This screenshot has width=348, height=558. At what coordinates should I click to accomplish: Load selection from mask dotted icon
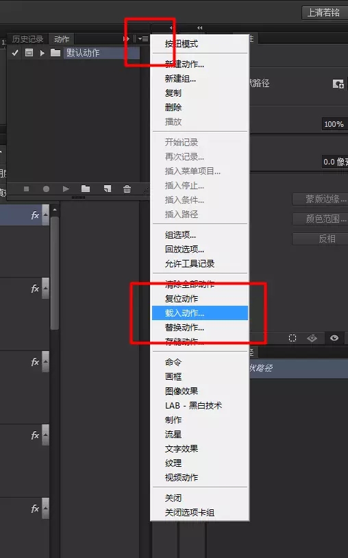pos(293,338)
